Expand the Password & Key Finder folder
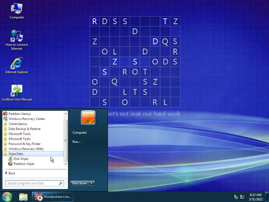Image resolution: width=269 pixels, height=202 pixels. (x=33, y=144)
